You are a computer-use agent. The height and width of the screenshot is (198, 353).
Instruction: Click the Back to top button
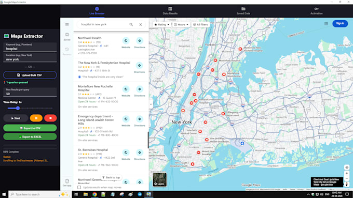111,177
